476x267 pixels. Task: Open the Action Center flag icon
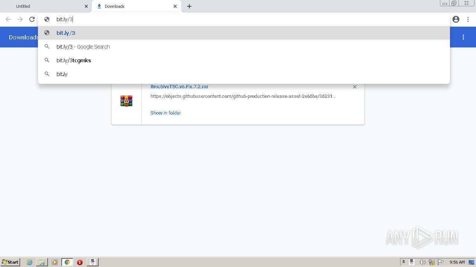click(x=441, y=262)
